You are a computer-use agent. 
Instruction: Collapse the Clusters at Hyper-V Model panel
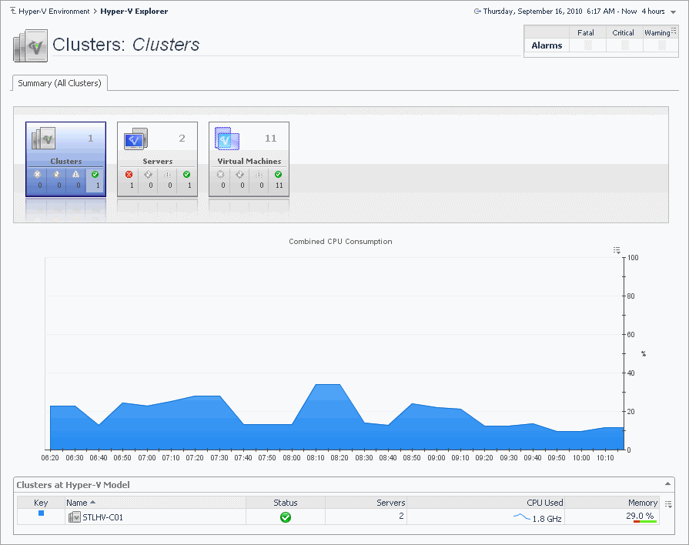[667, 485]
